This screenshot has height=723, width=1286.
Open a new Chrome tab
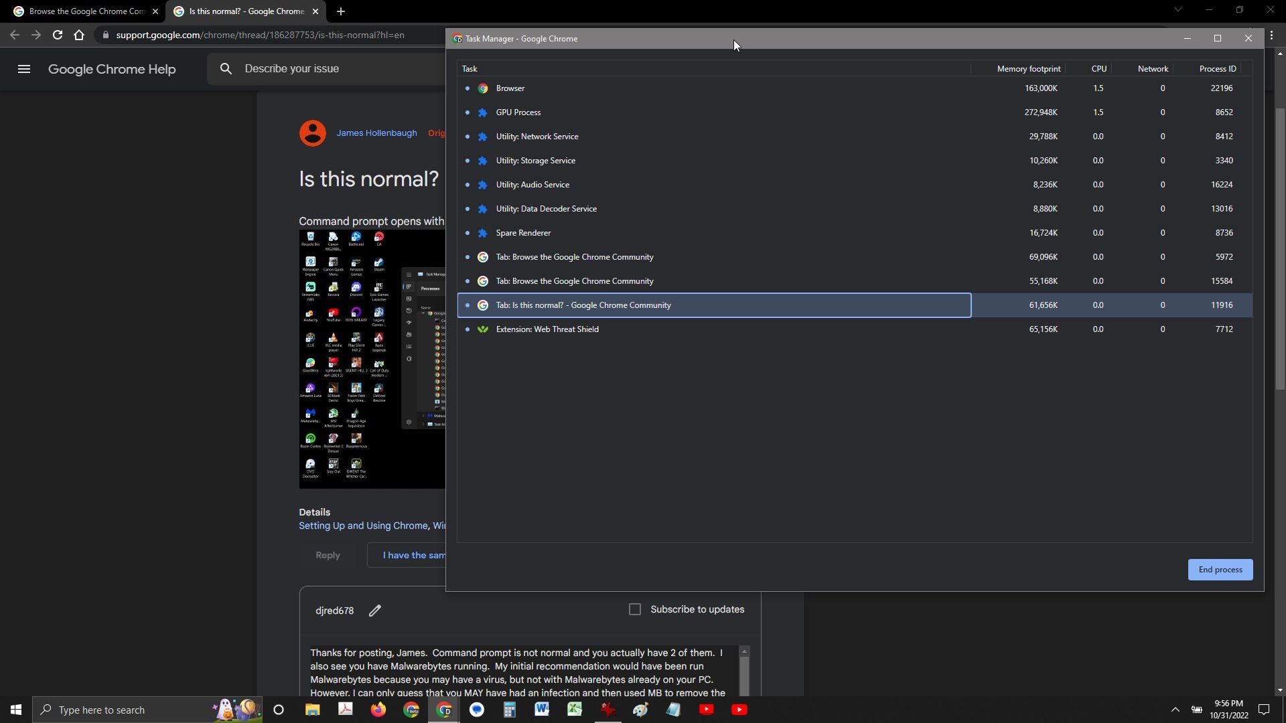coord(340,11)
